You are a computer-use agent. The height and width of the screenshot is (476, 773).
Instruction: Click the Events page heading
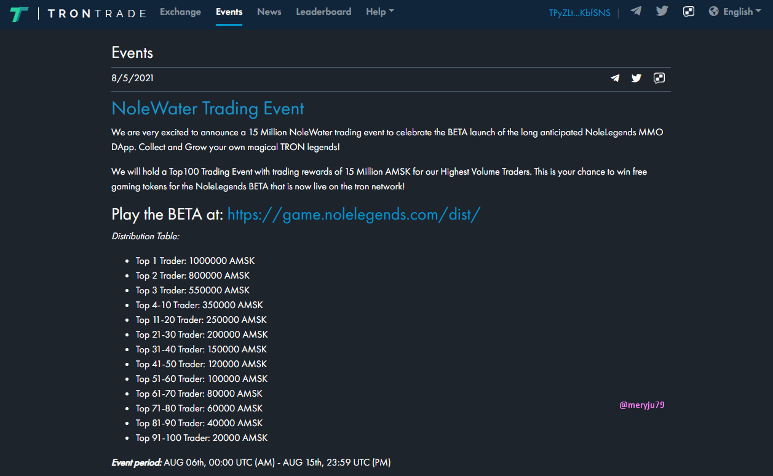click(132, 53)
